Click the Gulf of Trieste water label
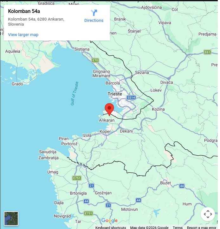The width and height of the screenshot is (220, 229). (74, 94)
